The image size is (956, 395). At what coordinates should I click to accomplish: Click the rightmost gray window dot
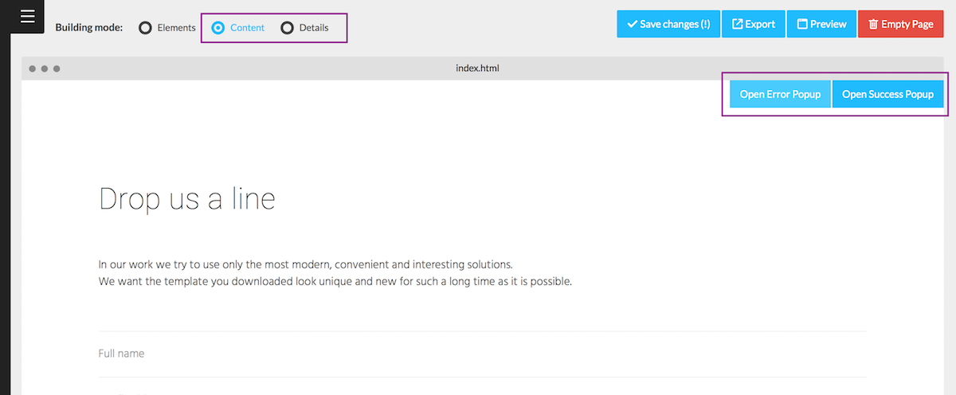point(57,68)
